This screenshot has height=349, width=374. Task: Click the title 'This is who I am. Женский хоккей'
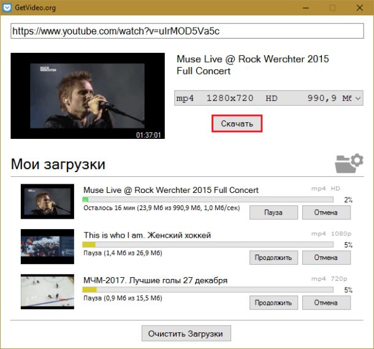pyautogui.click(x=147, y=235)
